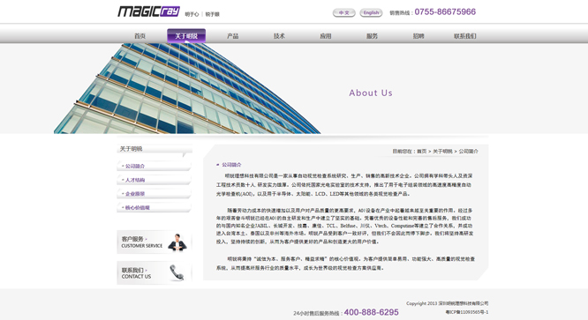
Task: Go to the 技术 navigation menu
Action: (279, 36)
